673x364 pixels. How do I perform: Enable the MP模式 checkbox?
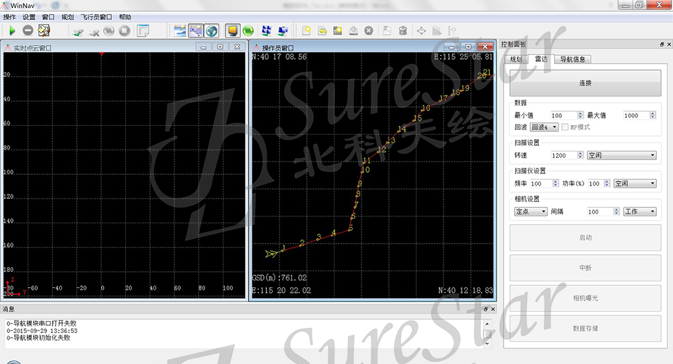click(x=565, y=127)
